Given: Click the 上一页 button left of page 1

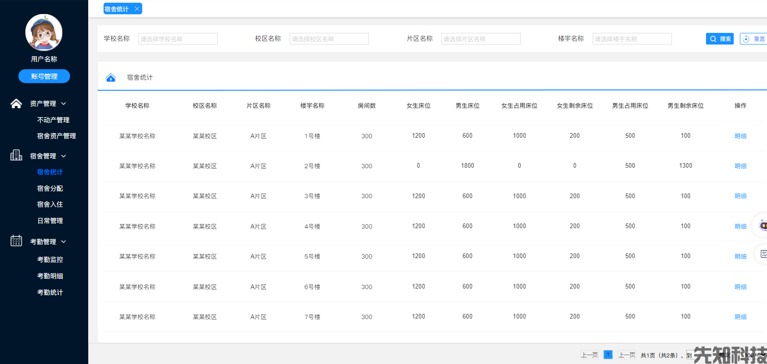Looking at the screenshot, I should (x=590, y=355).
